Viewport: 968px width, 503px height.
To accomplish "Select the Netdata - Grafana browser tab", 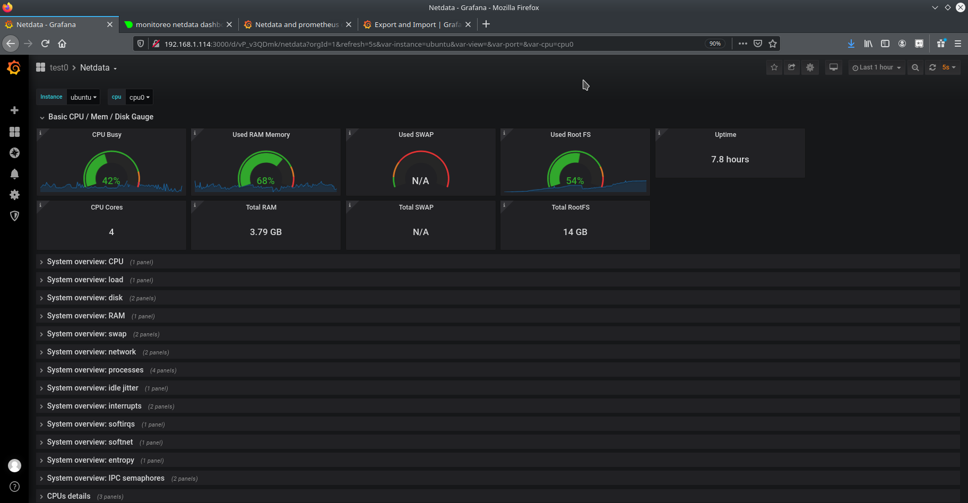I will pos(58,24).
